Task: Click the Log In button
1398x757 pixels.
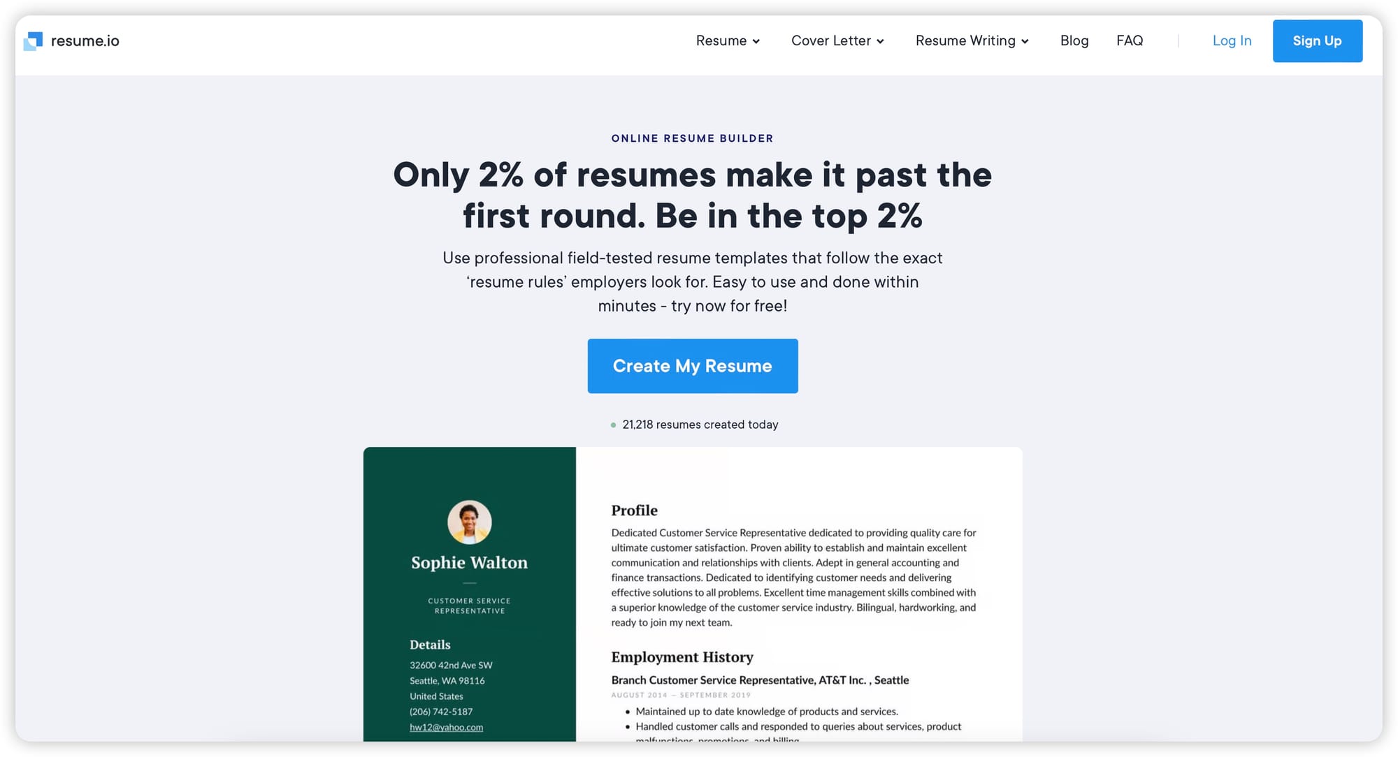Action: click(x=1232, y=40)
